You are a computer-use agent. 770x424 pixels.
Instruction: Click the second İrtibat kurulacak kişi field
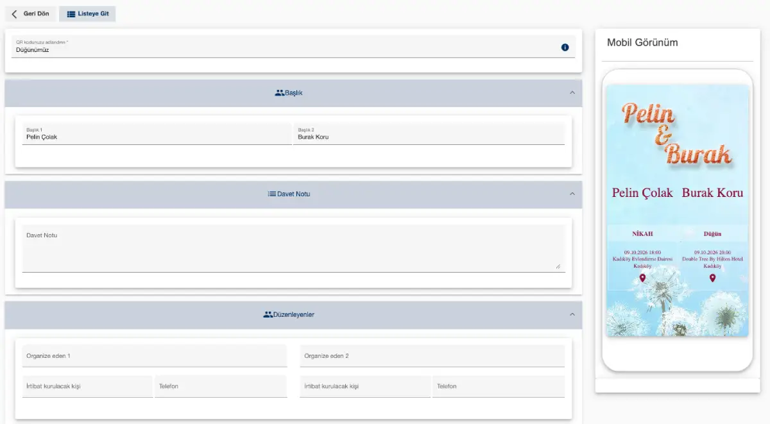365,386
